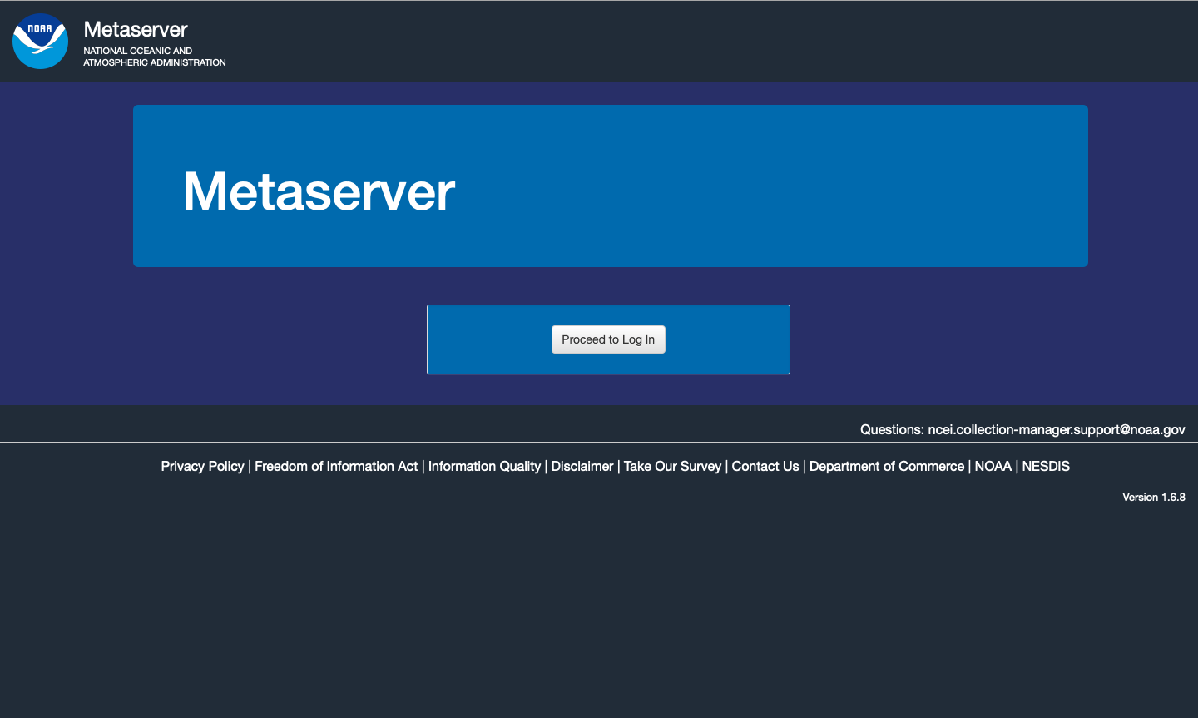This screenshot has width=1198, height=718.
Task: Click National Oceanic and Atmospheric Administration subtitle
Action: tap(155, 57)
